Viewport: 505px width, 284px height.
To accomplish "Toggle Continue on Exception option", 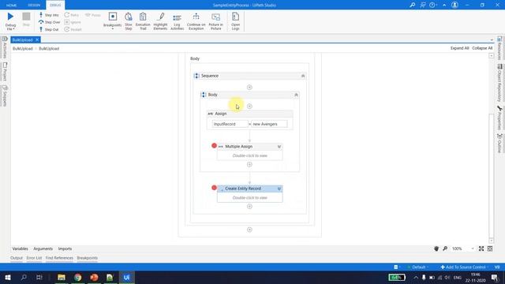I will coord(196,21).
